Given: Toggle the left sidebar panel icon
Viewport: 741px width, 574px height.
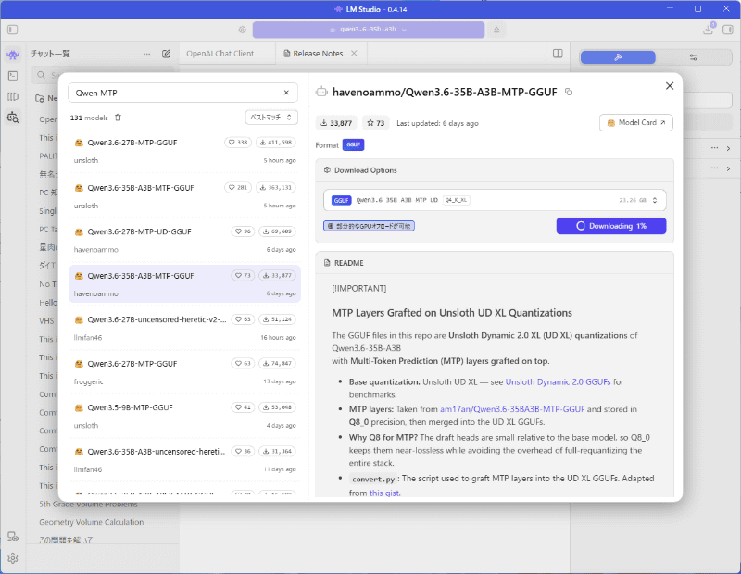Looking at the screenshot, I should click(13, 30).
